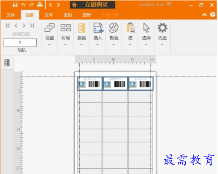218x174 pixels.
Task: Click the 颜色 color palette icon
Action: [114, 28]
